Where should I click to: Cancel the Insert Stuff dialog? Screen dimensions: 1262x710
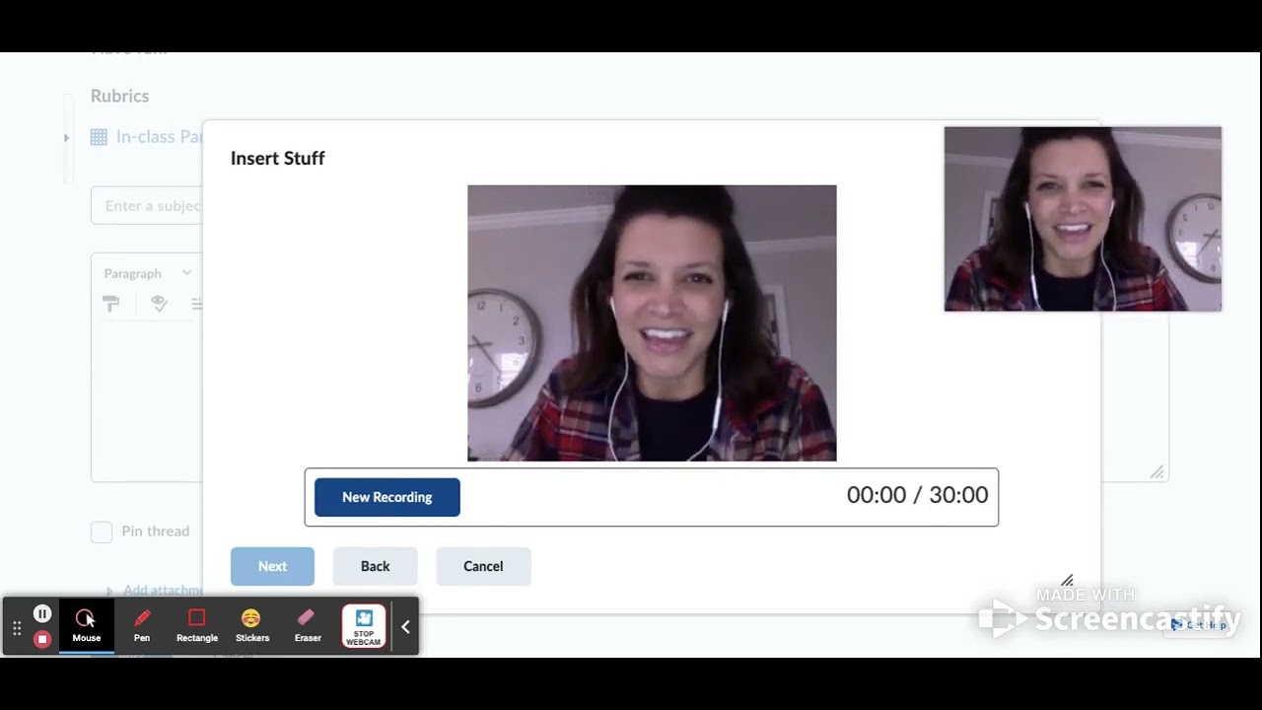click(483, 566)
